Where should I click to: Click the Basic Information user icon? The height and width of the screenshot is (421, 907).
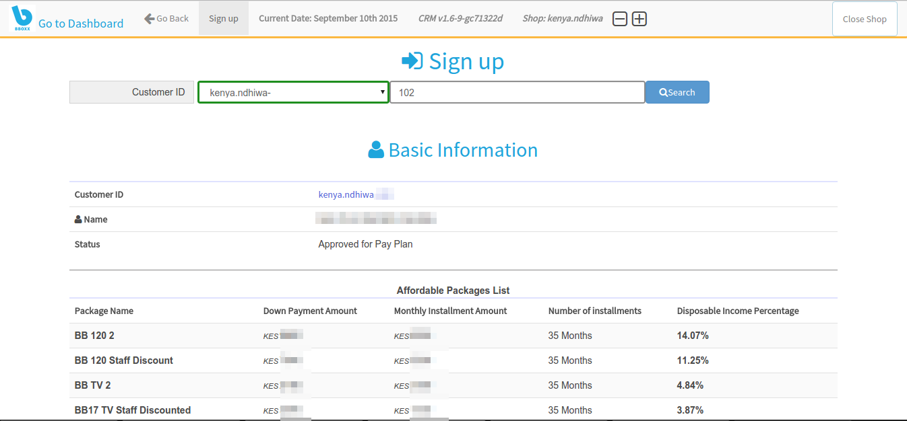(x=376, y=150)
